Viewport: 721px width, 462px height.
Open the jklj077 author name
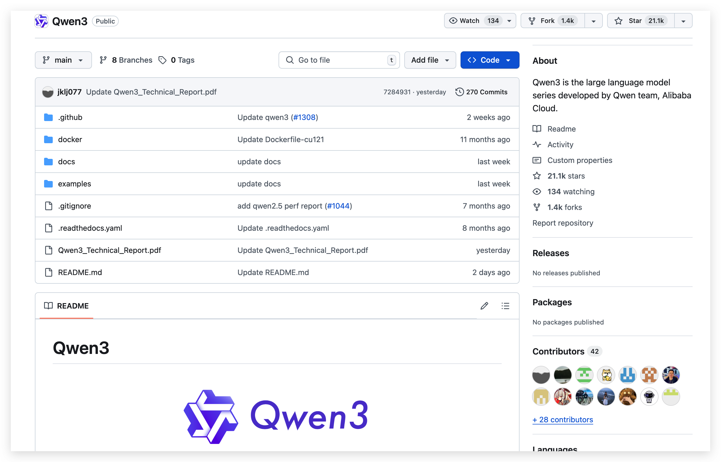69,92
